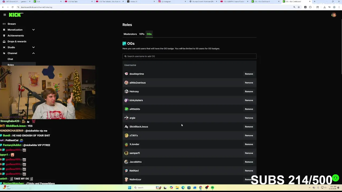Open the profile avatar menu
The width and height of the screenshot is (342, 192).
[x=334, y=15]
